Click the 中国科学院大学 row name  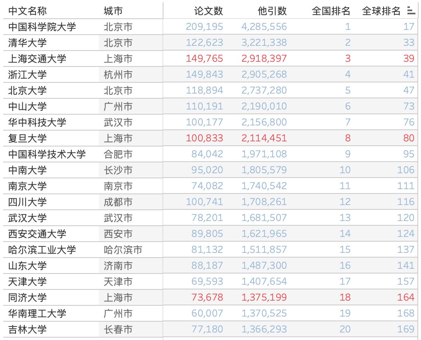(42, 27)
